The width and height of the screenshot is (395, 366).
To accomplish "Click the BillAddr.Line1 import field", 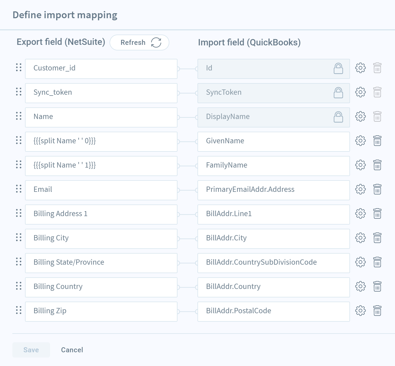I will pyautogui.click(x=274, y=215).
